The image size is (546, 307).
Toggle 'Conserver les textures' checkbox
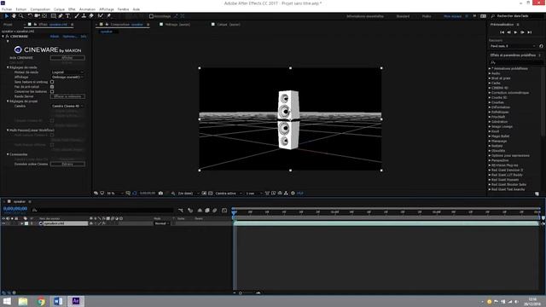[52, 91]
